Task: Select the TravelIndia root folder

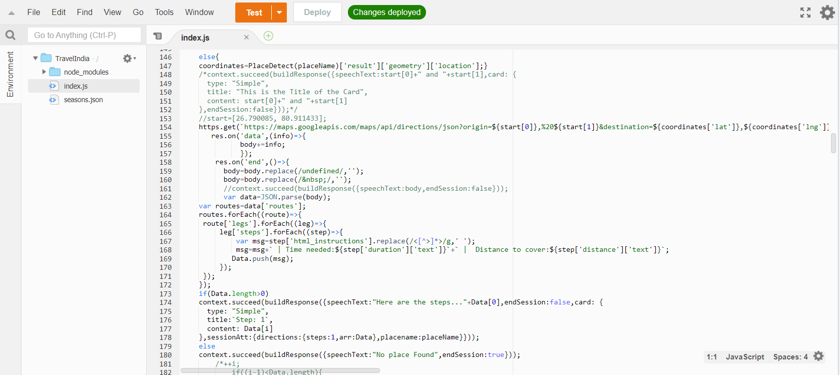Action: [x=72, y=58]
